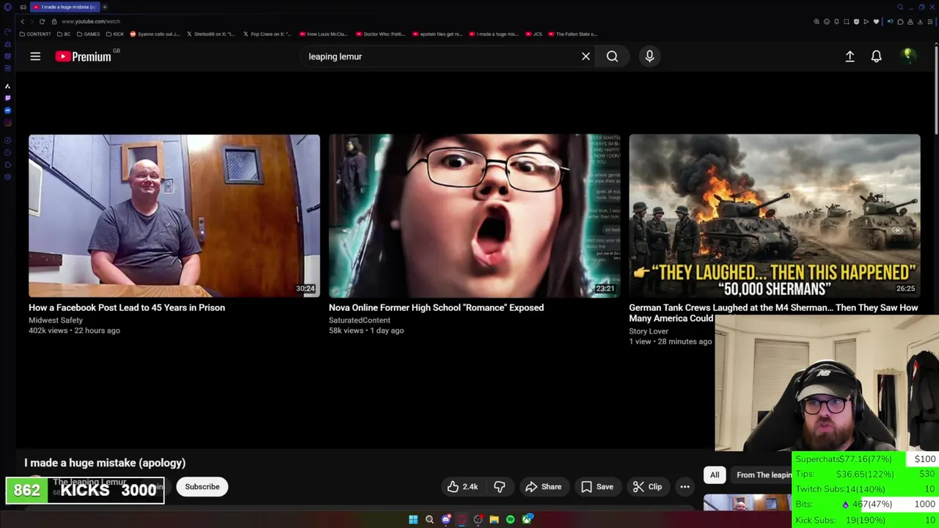Clear the search box with the X
This screenshot has height=528, width=939.
pos(585,56)
